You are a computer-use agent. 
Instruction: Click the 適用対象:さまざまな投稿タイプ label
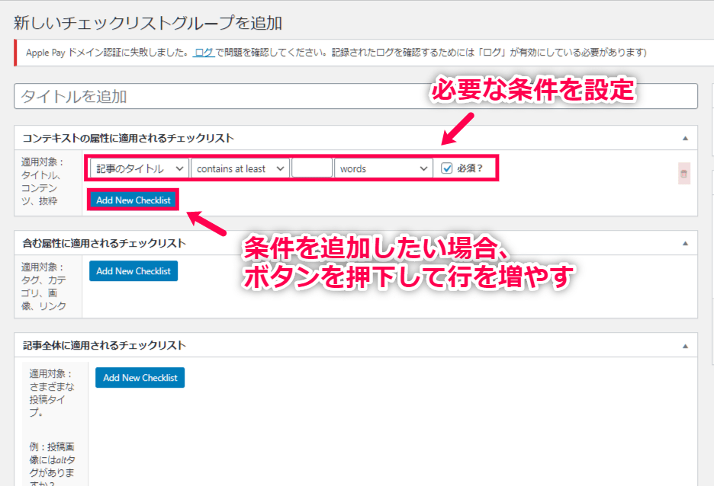51,393
